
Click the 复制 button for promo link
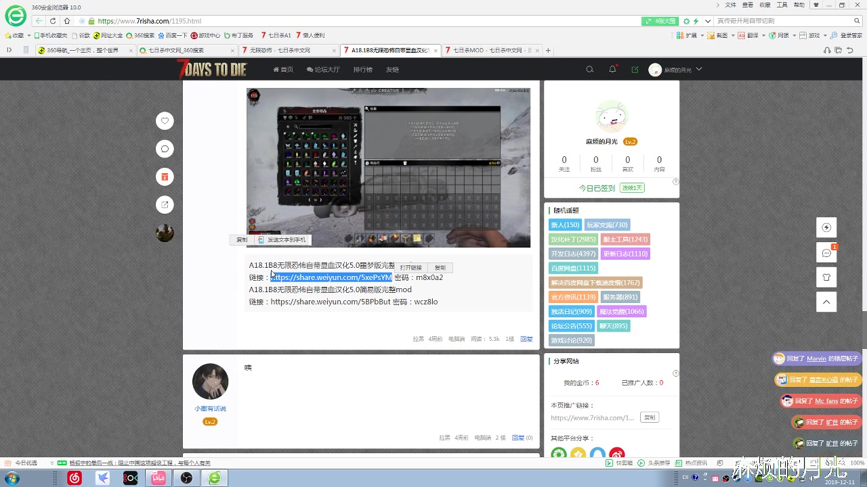[x=650, y=417]
